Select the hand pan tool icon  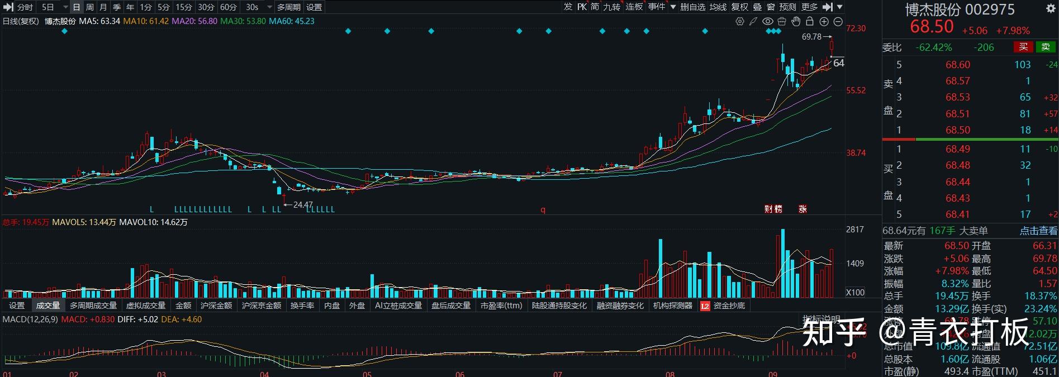796,21
